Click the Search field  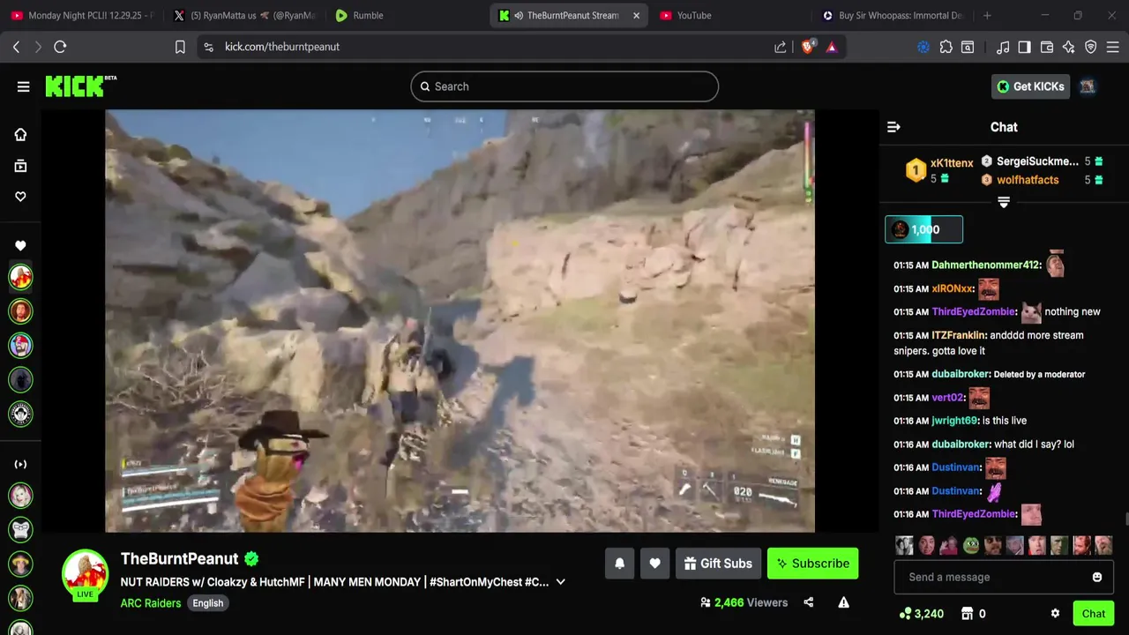tap(564, 86)
